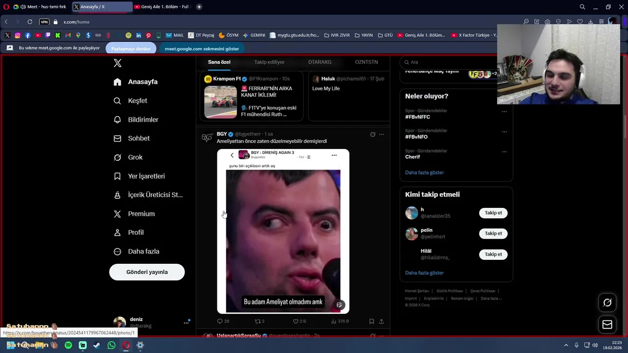
Task: Open Sohbet messages
Action: 131,138
